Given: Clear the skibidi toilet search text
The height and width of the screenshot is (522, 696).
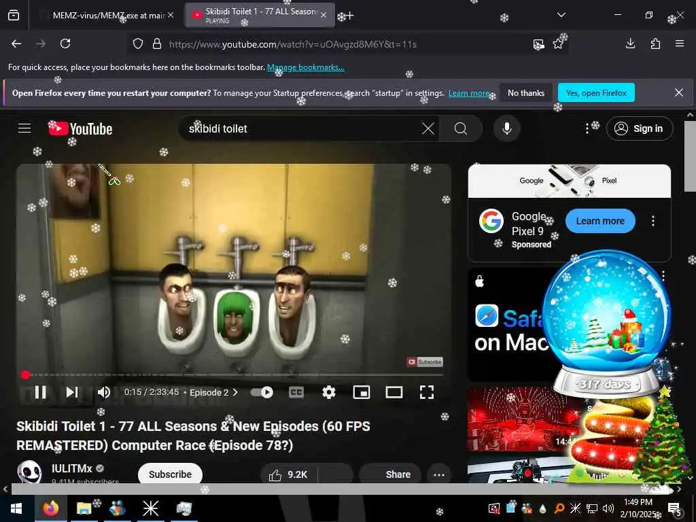Looking at the screenshot, I should (428, 128).
